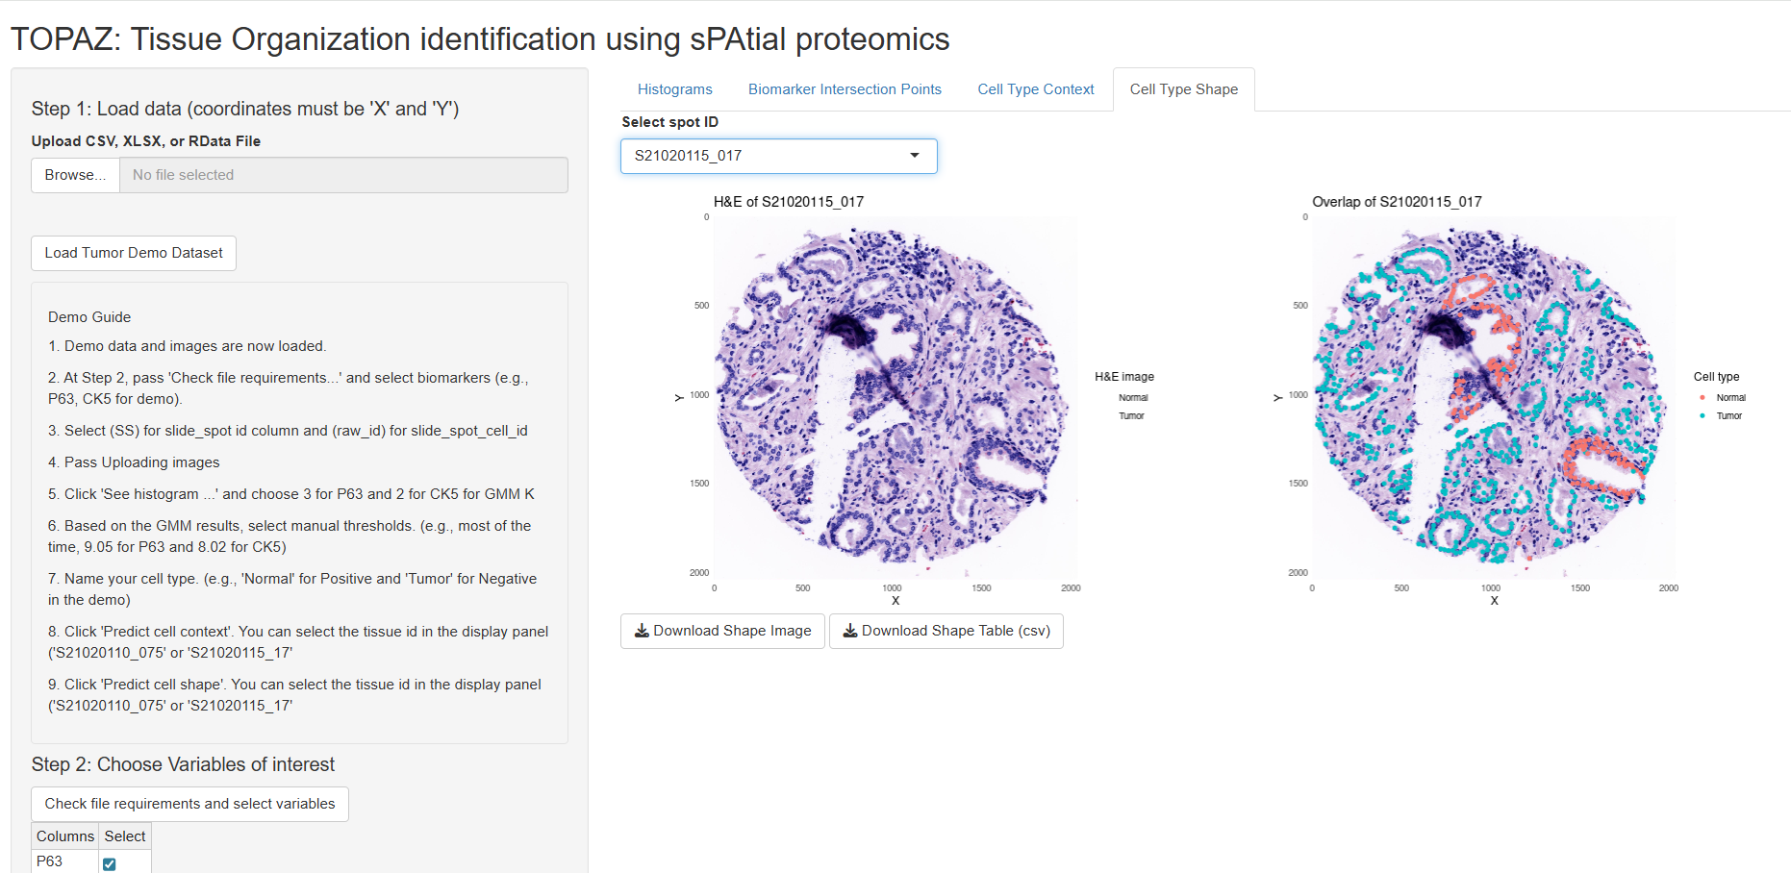This screenshot has width=1791, height=873.
Task: Open the Biomarker Intersection Points tab
Action: [x=845, y=89]
